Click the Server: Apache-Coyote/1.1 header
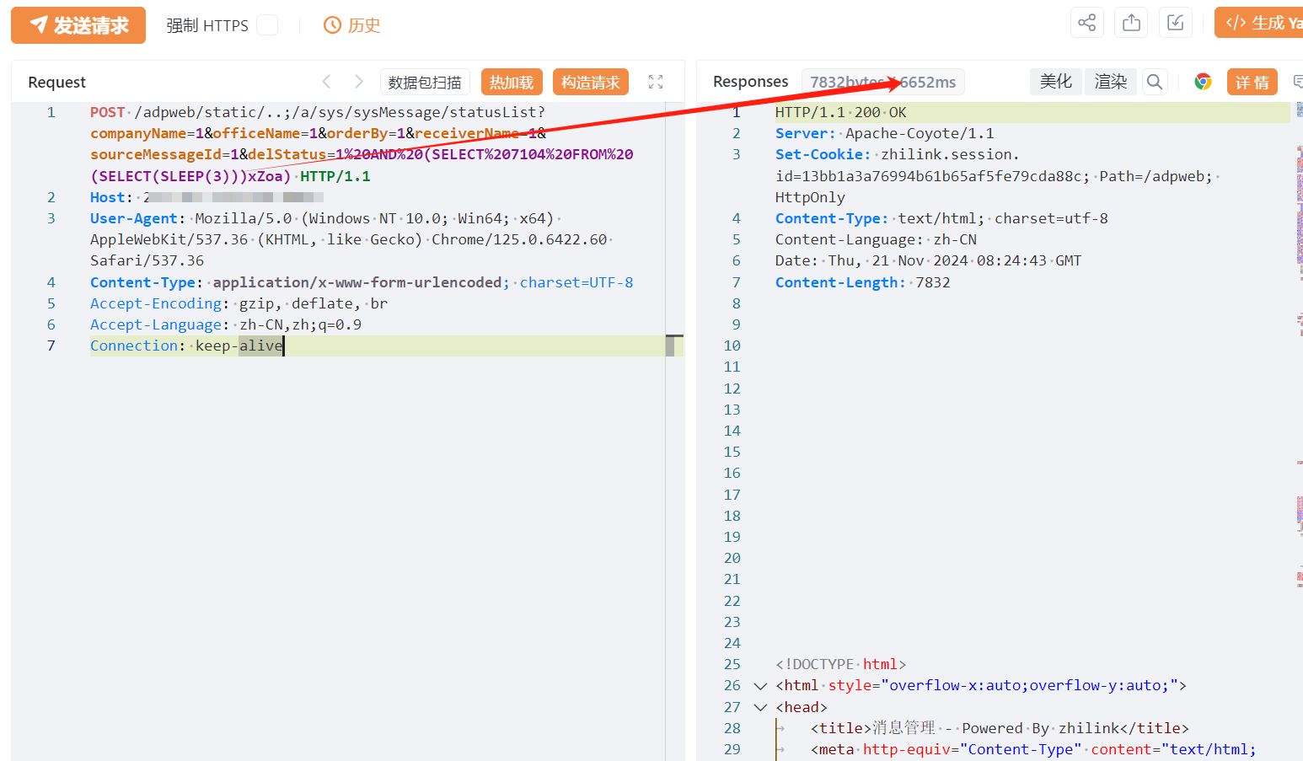 (885, 133)
